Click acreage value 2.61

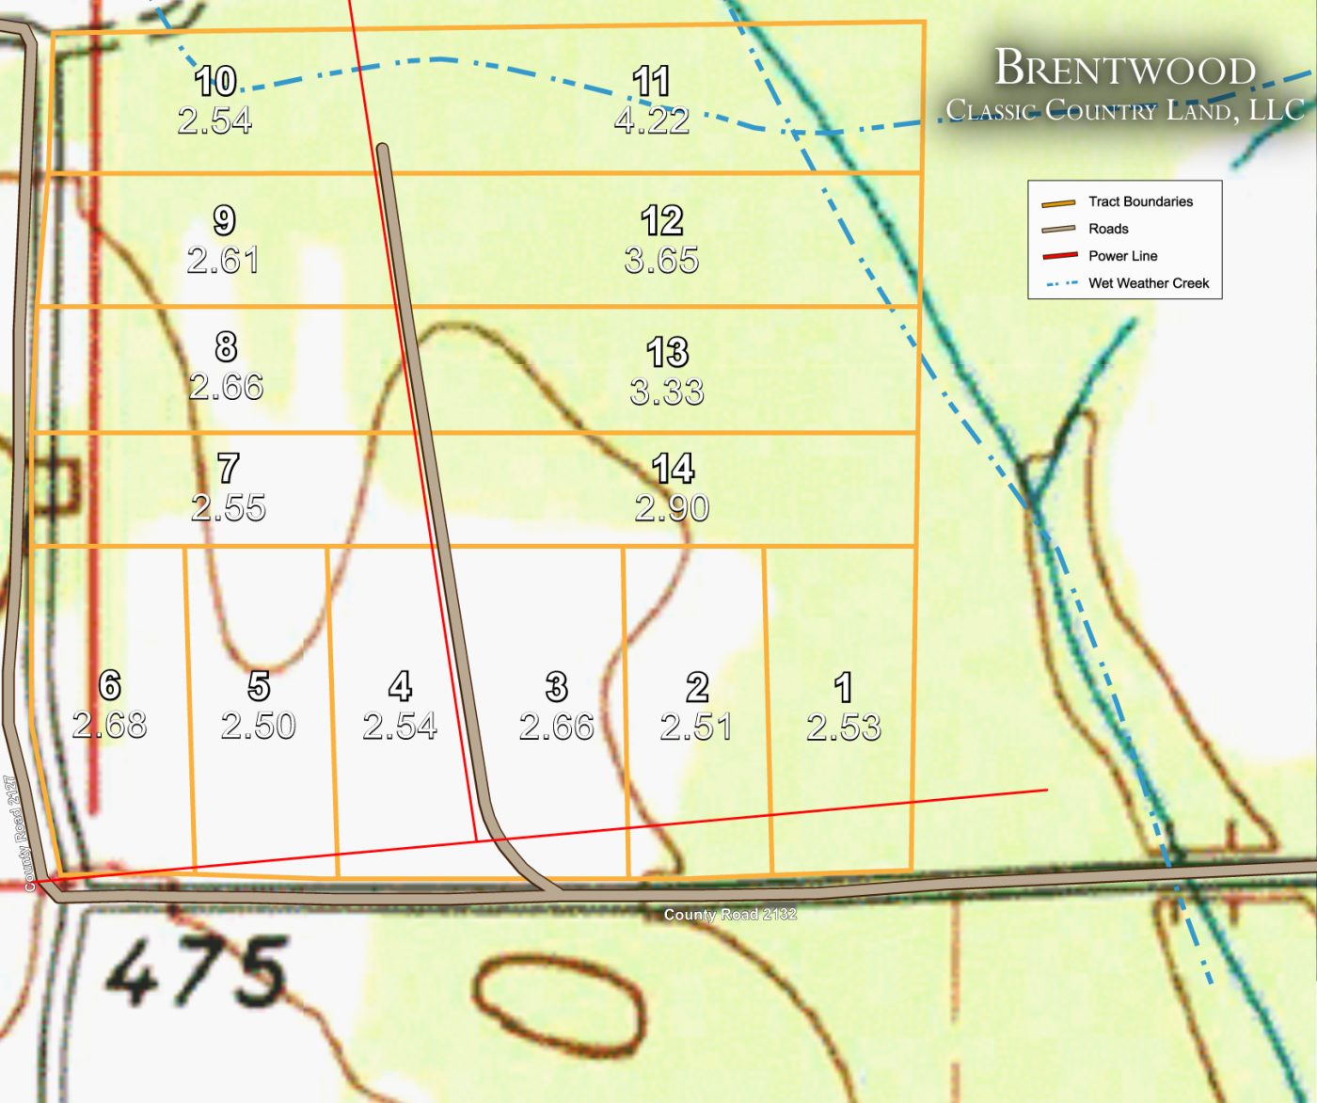(224, 260)
